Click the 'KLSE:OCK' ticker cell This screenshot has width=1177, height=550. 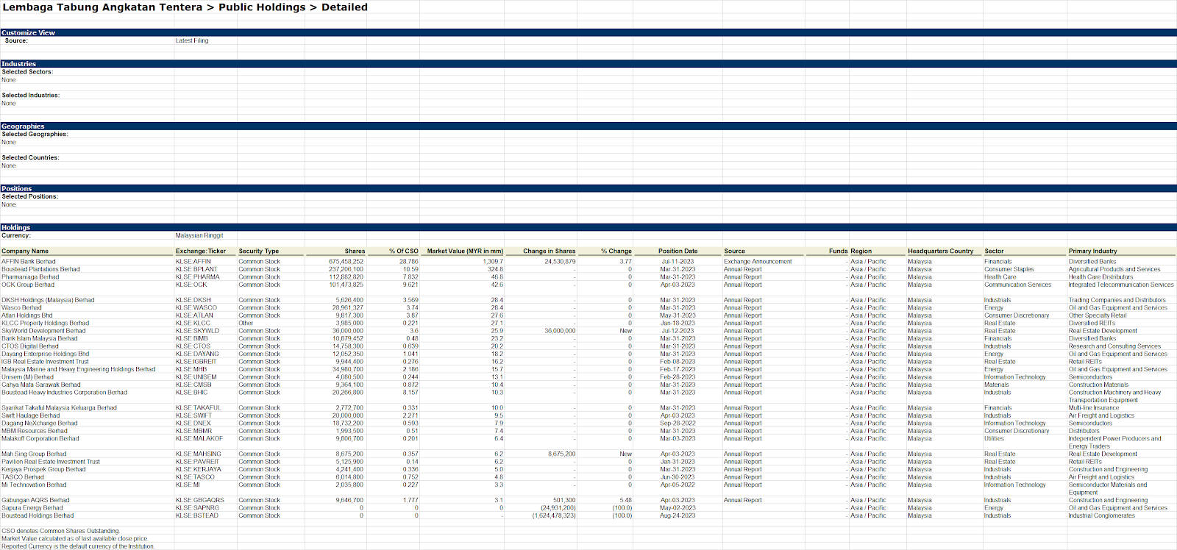click(x=191, y=285)
